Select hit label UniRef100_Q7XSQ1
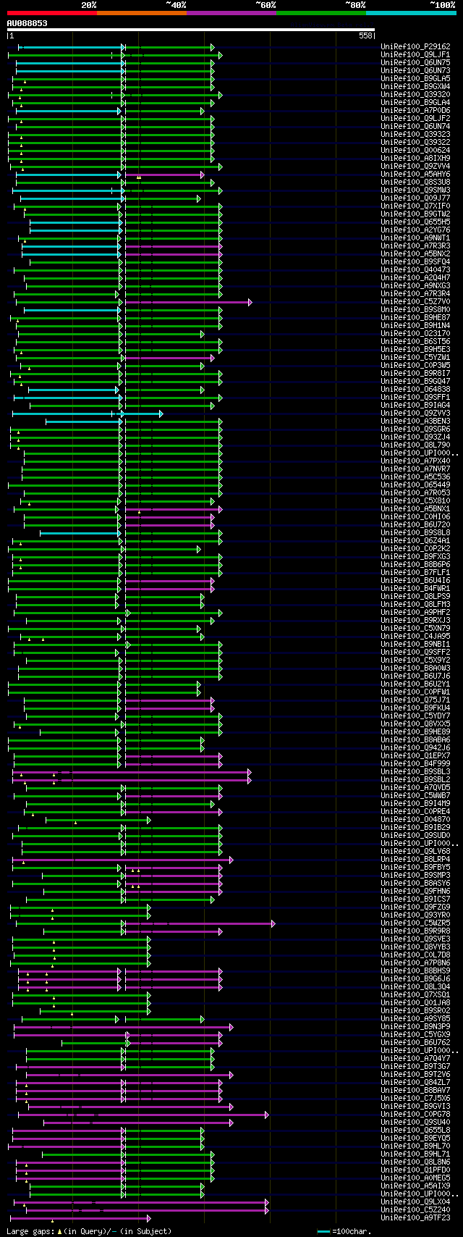Screen dimensions: 463x1237 pyautogui.click(x=415, y=995)
